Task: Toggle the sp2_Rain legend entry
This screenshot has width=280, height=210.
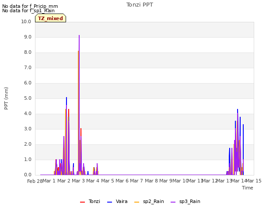Action: pyautogui.click(x=149, y=202)
